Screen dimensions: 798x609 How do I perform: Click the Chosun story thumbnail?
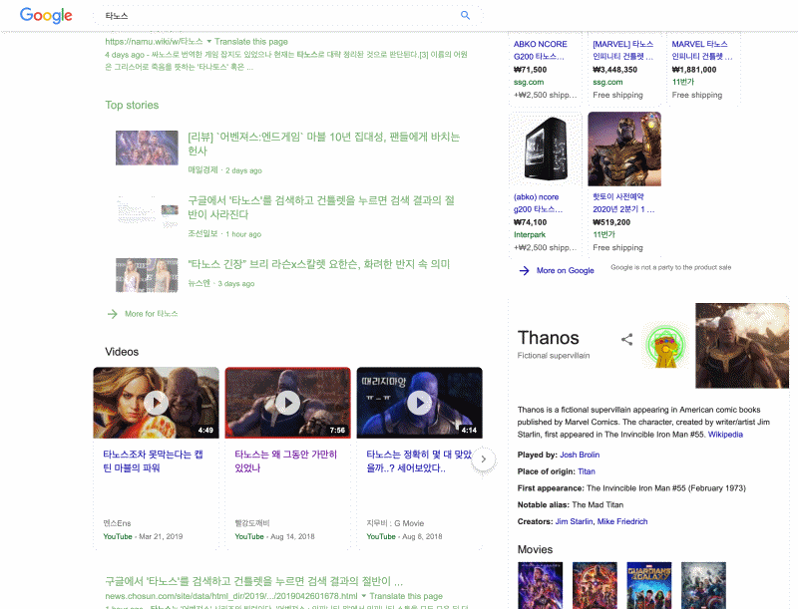coord(147,211)
